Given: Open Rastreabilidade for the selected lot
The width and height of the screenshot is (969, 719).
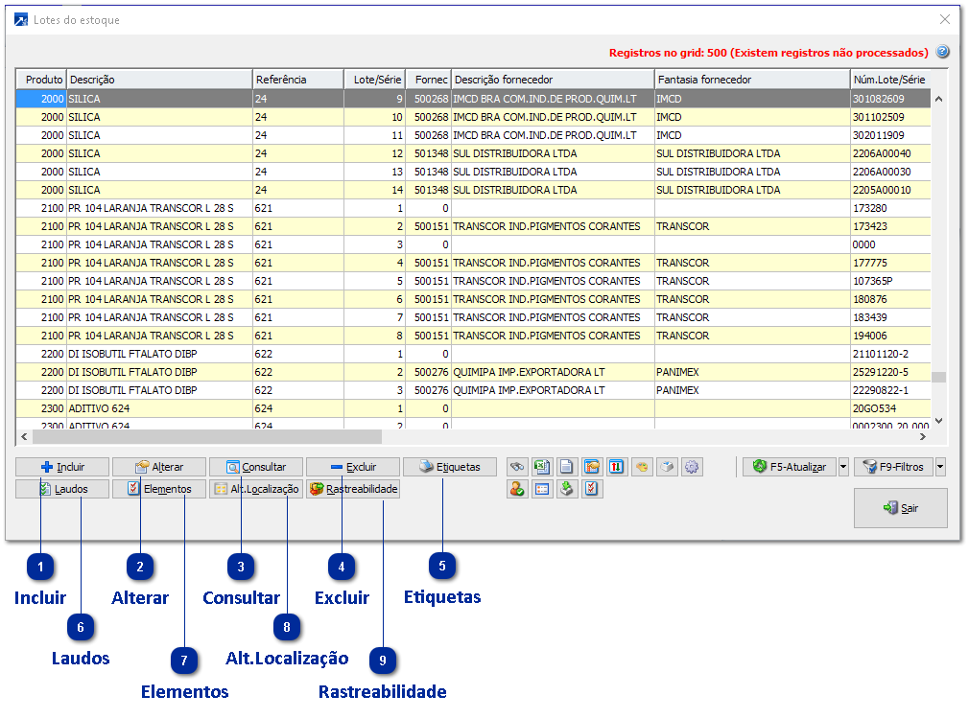Looking at the screenshot, I should 353,489.
